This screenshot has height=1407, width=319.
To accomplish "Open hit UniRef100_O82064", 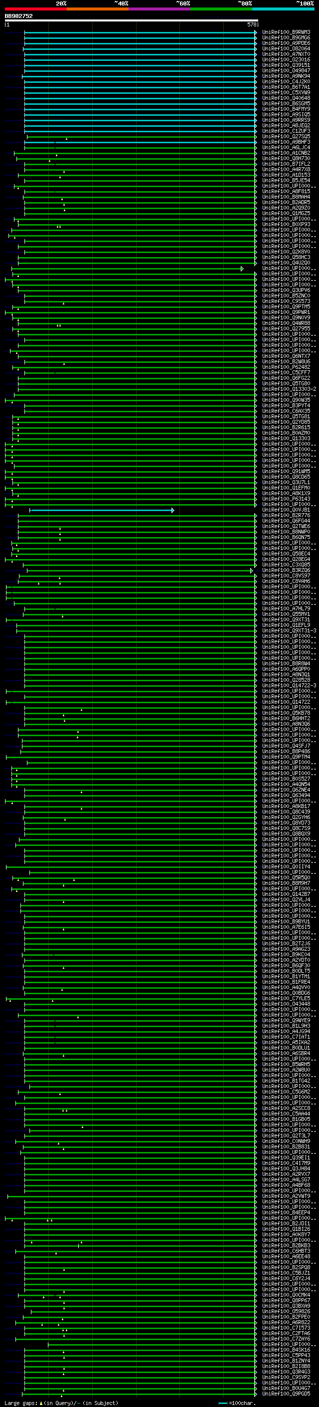I will pyautogui.click(x=286, y=48).
